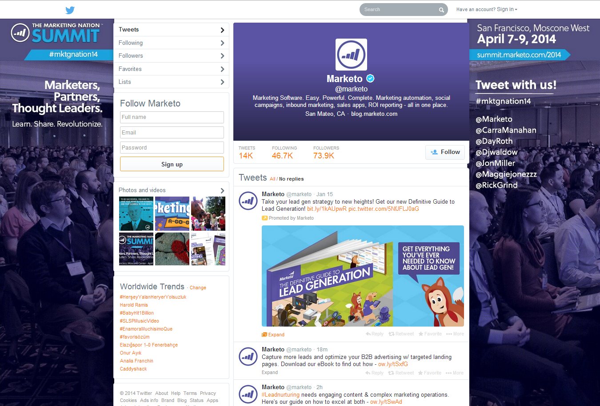
Task: Focus the Password field
Action: (172, 148)
